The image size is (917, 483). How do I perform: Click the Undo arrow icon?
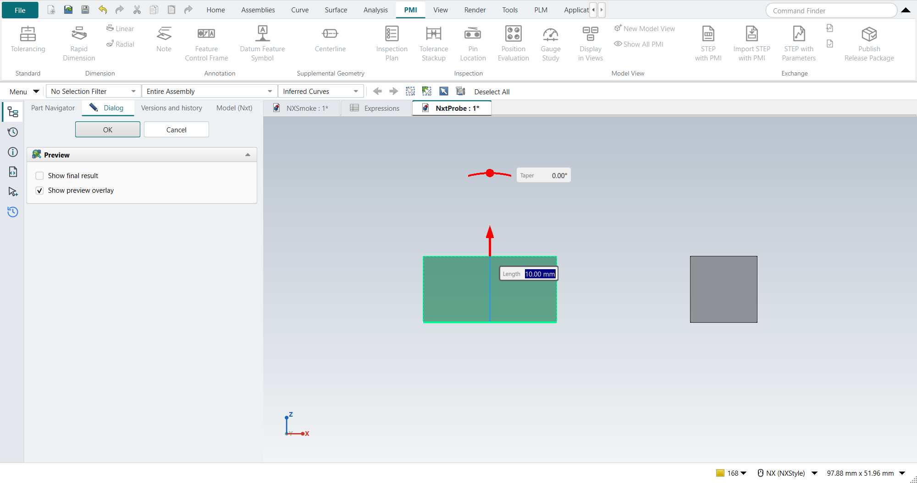point(103,10)
